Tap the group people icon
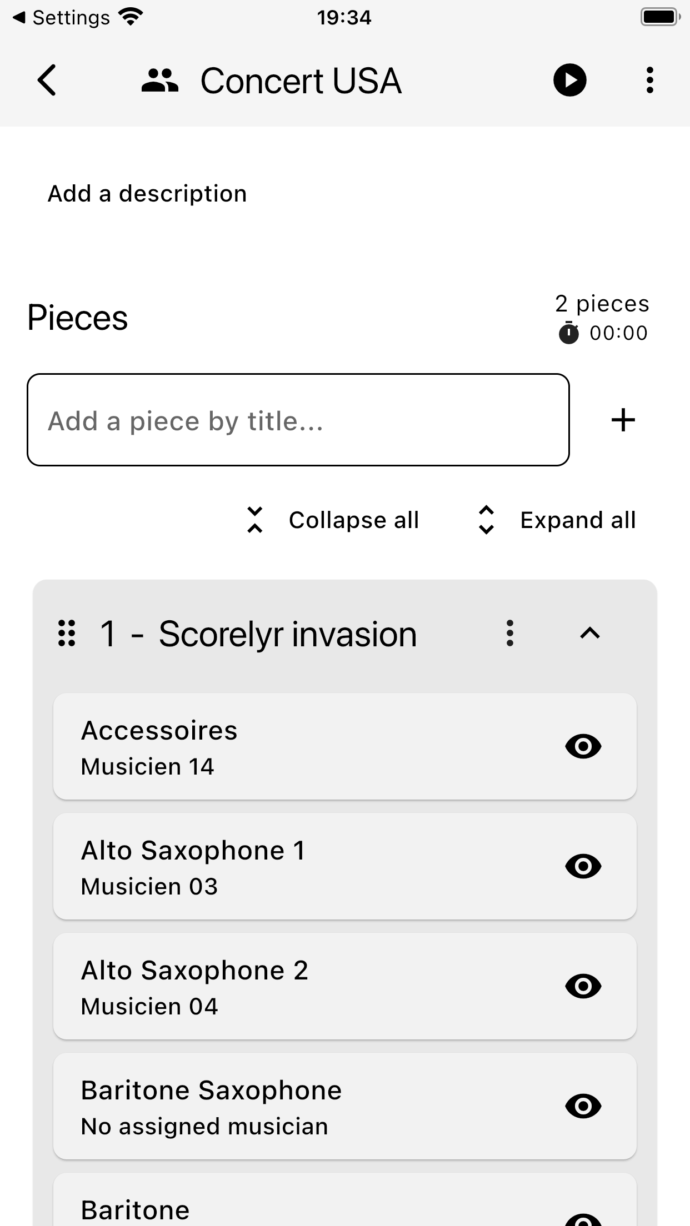Image resolution: width=690 pixels, height=1226 pixels. click(160, 81)
